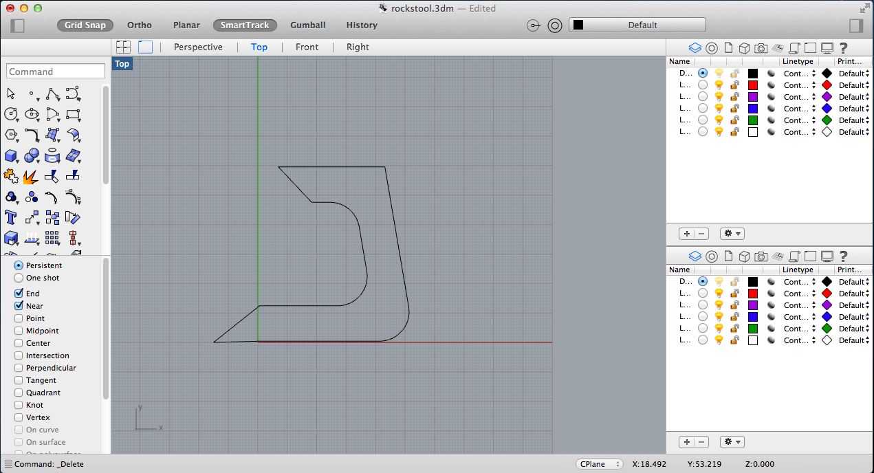
Task: Add a new layer in upper panel
Action: point(686,234)
